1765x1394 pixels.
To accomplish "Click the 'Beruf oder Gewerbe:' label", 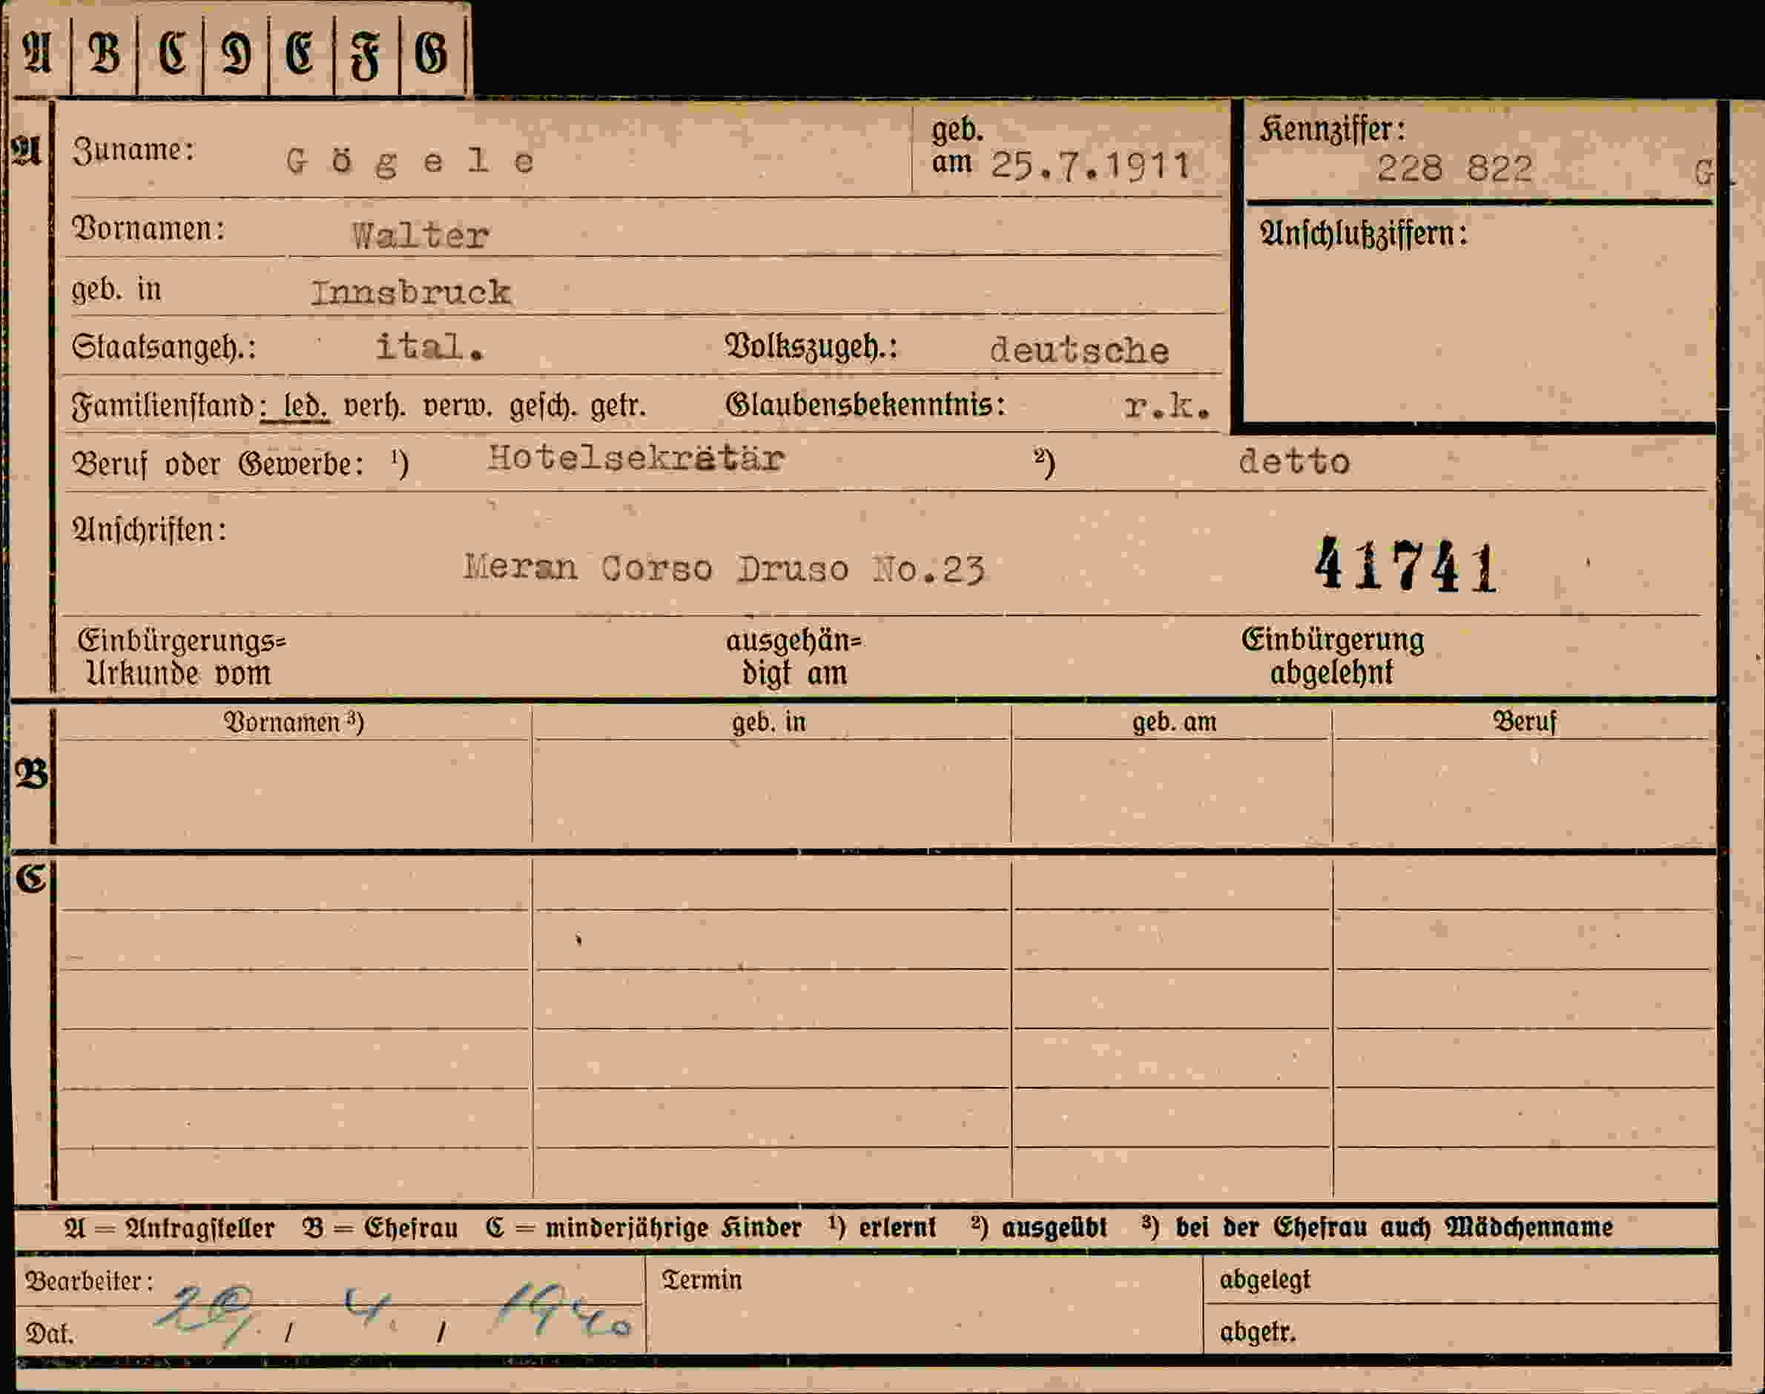I will (218, 464).
